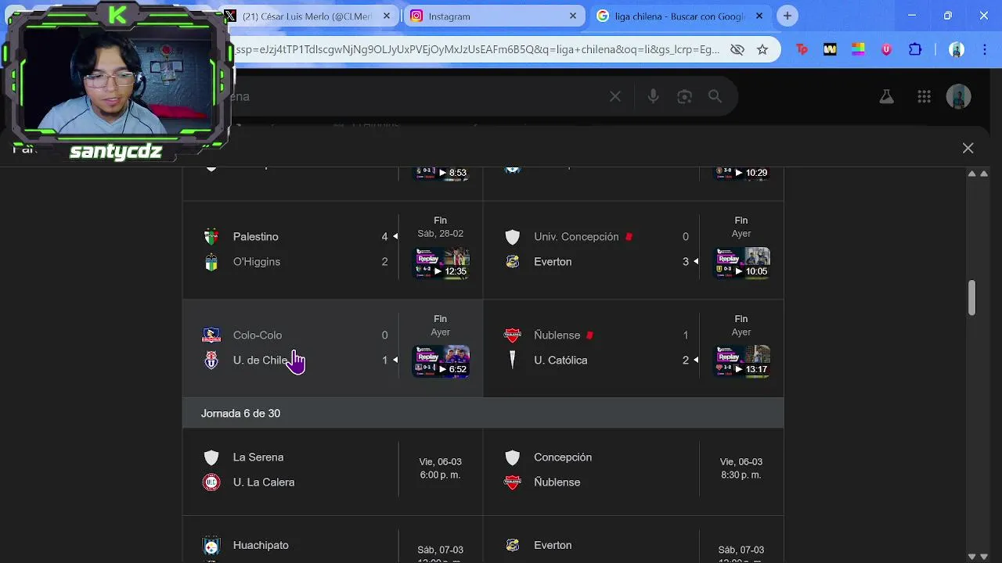Click Huachipato team name

coord(261,545)
